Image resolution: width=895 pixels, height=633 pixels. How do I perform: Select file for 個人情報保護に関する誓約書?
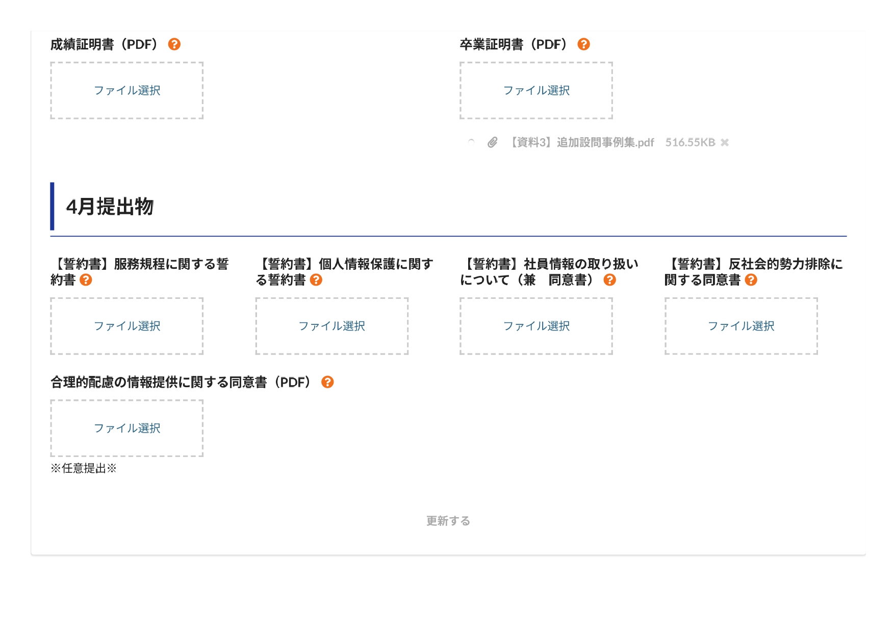click(331, 326)
